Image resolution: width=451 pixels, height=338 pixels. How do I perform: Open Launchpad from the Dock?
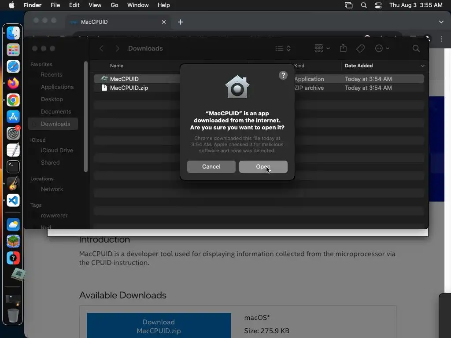[x=13, y=50]
